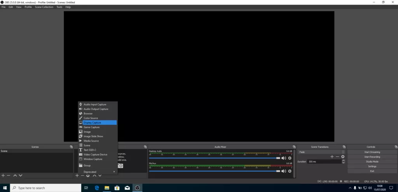
Task: Mute the Mic/Aux speaker
Action: pos(284,171)
